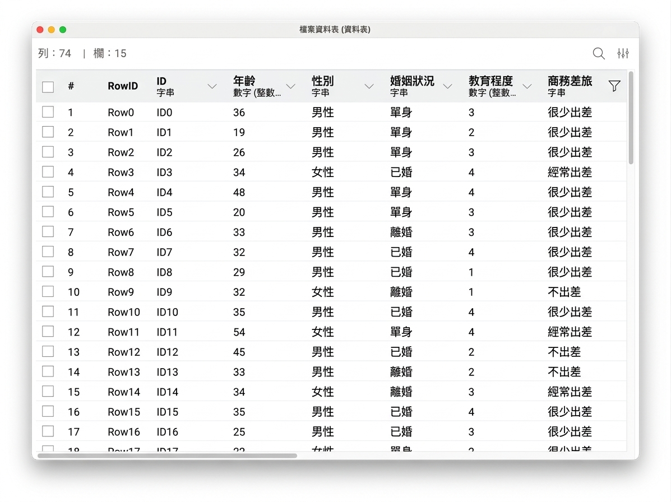
Task: Click the horizontal scrollbar thumb
Action: [167, 456]
